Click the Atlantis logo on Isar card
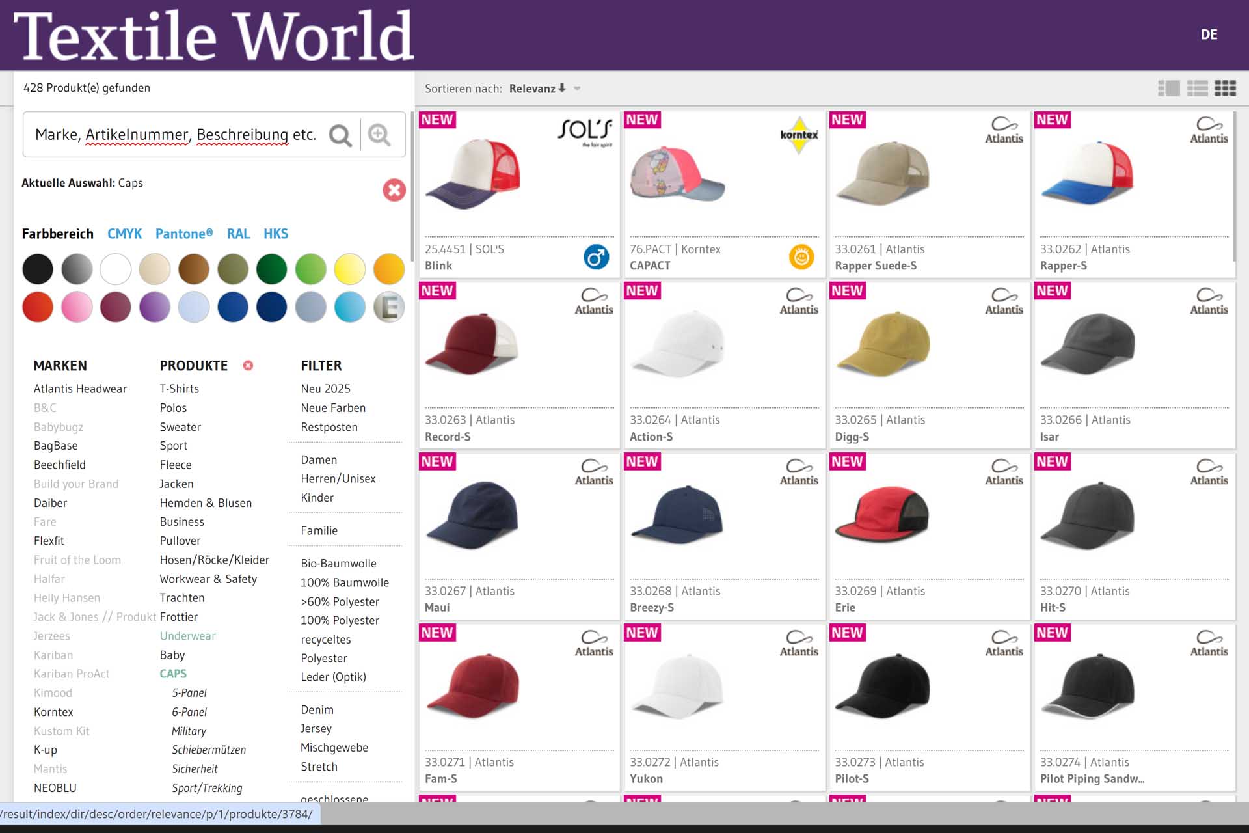The height and width of the screenshot is (833, 1249). pyautogui.click(x=1209, y=301)
